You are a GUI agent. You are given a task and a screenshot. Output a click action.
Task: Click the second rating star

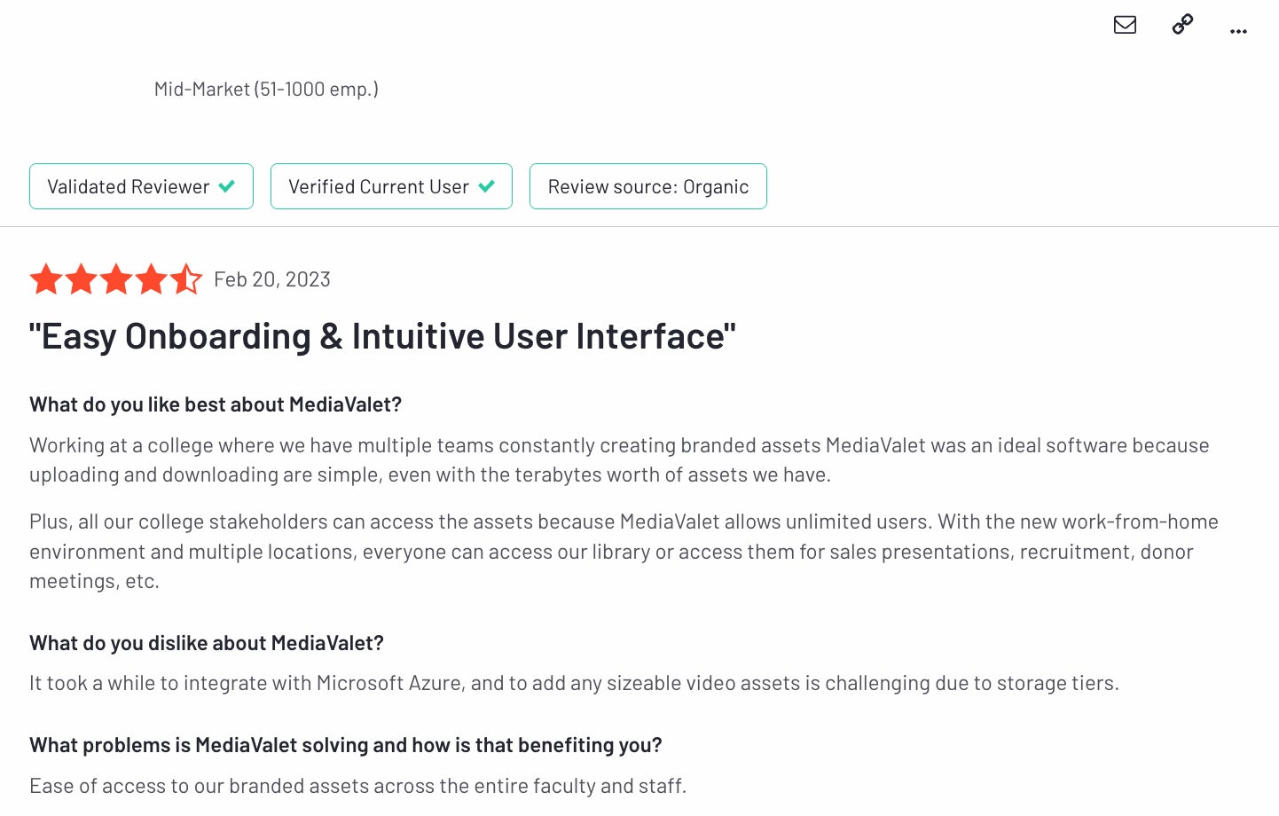pyautogui.click(x=81, y=279)
